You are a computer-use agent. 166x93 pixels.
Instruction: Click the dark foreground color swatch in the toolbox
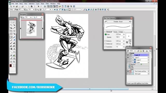tap(11, 65)
